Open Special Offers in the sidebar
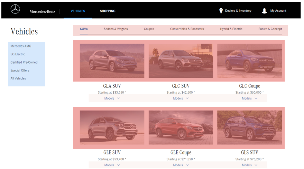 20,70
